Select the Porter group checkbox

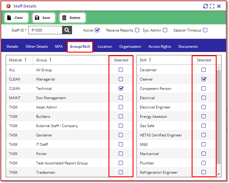121,154
